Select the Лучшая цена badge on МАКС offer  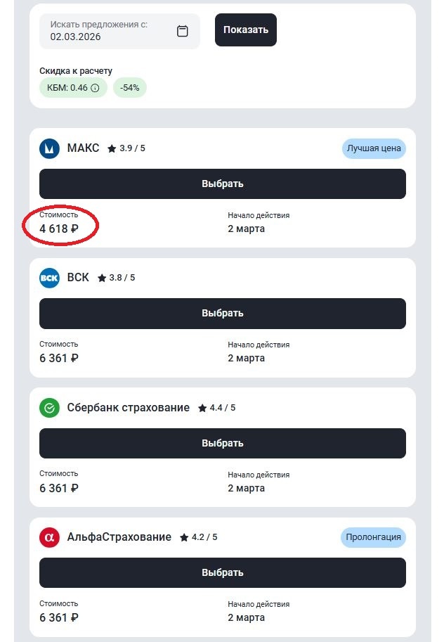[x=374, y=148]
